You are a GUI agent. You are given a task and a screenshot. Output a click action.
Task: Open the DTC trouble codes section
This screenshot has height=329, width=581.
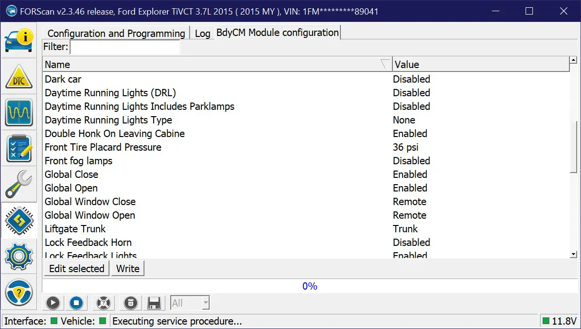19,77
